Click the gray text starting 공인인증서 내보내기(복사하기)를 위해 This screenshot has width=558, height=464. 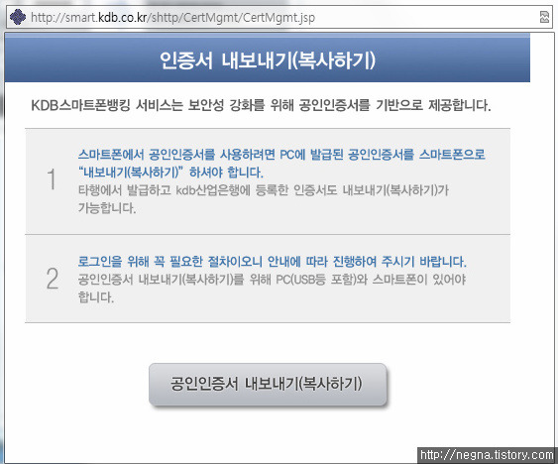coord(272,280)
